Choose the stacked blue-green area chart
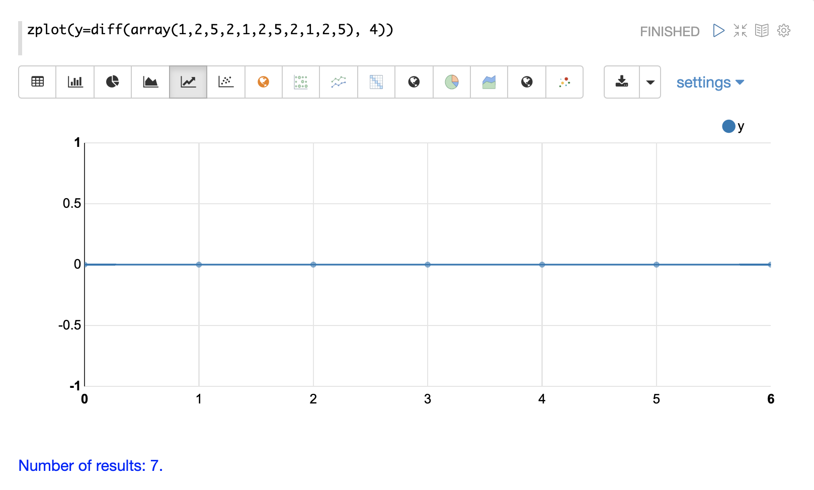The width and height of the screenshot is (814, 490). point(489,82)
